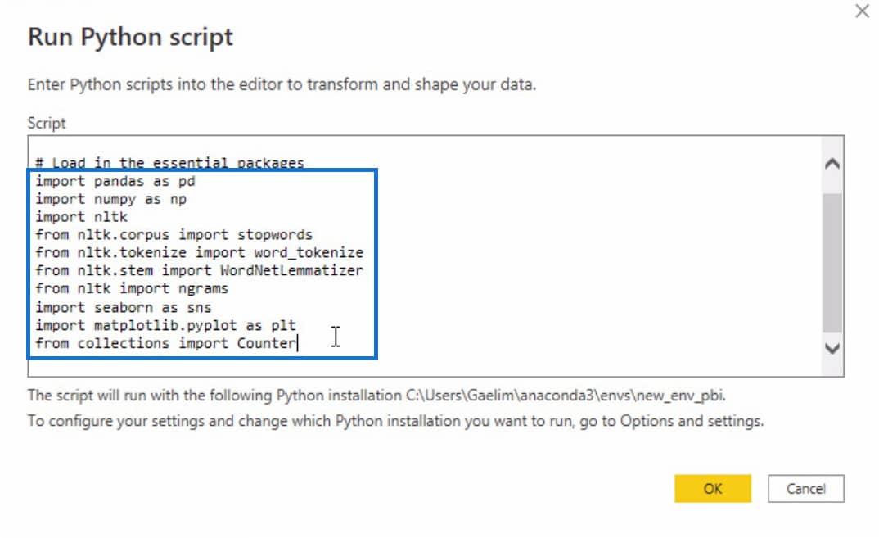Image resolution: width=879 pixels, height=538 pixels.
Task: Click the line importing word_tokenize
Action: pos(200,253)
